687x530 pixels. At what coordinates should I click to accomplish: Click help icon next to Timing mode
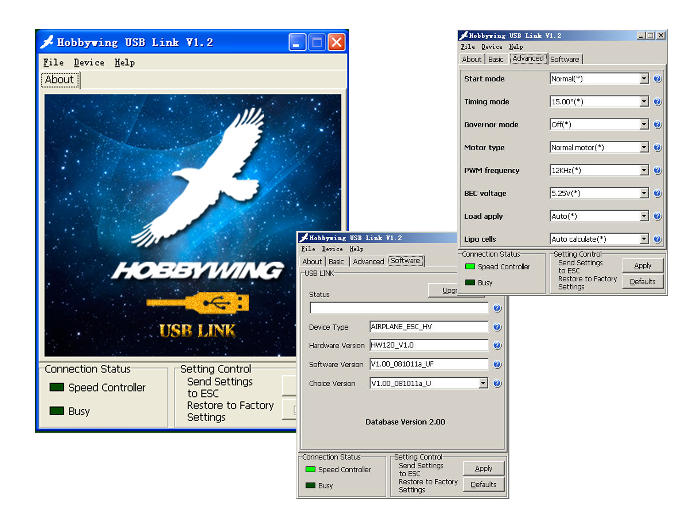click(x=657, y=102)
